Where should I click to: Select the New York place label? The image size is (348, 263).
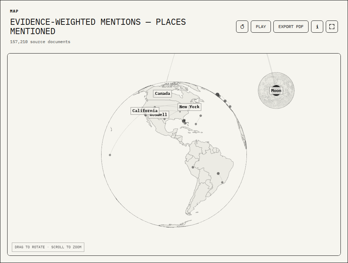(x=189, y=107)
